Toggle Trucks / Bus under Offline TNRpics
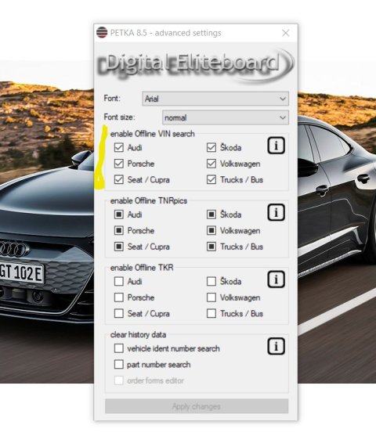Screen dimensions: 376x436 click(x=211, y=247)
